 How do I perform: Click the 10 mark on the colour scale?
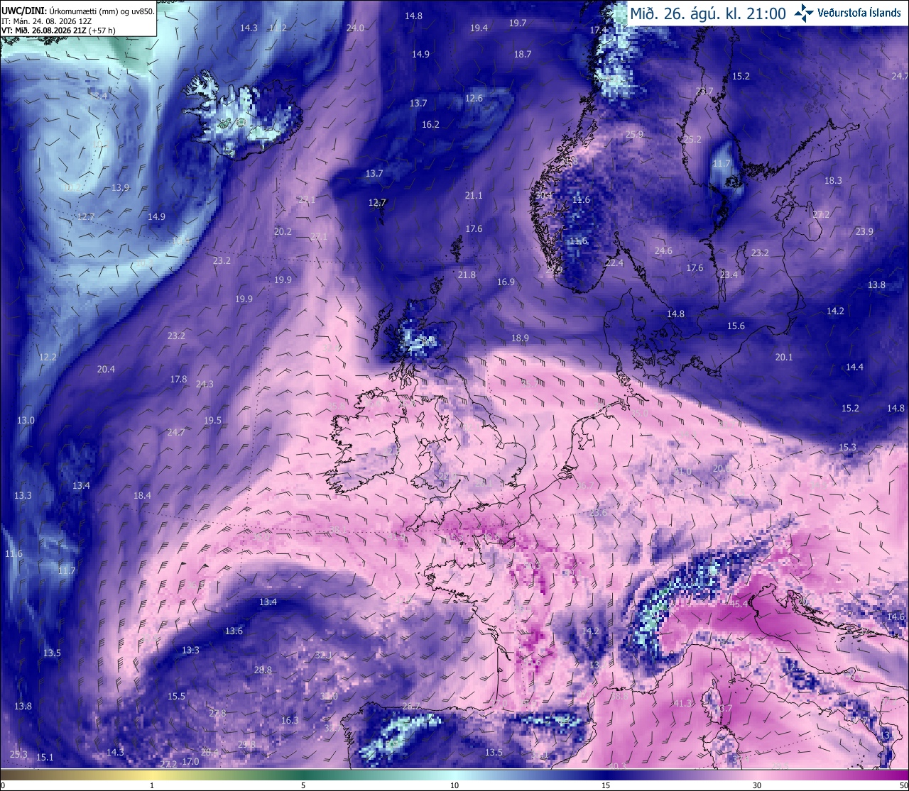pyautogui.click(x=454, y=785)
